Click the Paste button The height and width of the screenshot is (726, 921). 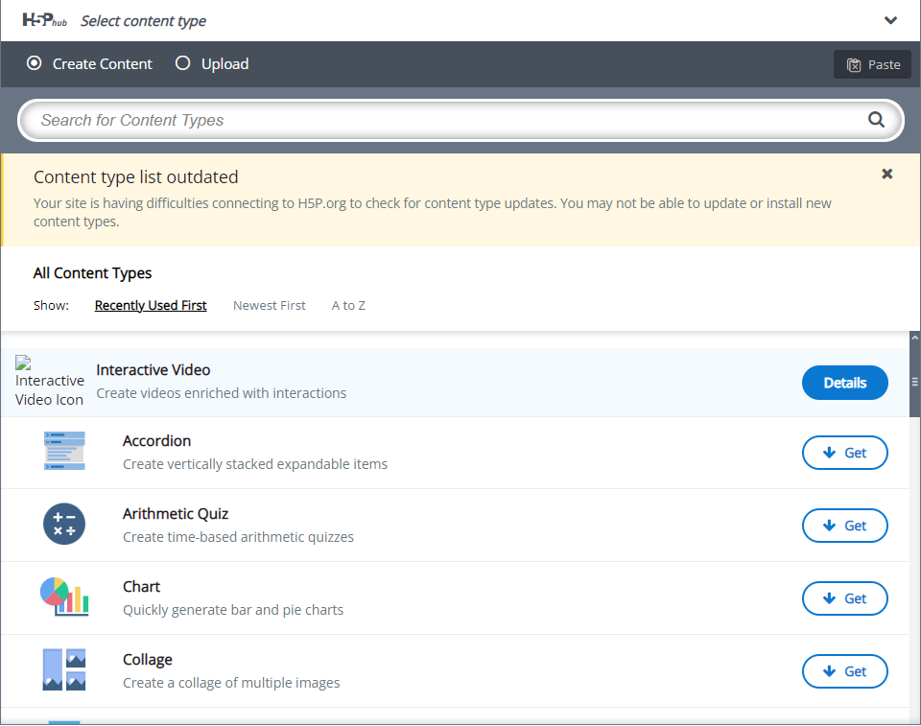click(872, 64)
